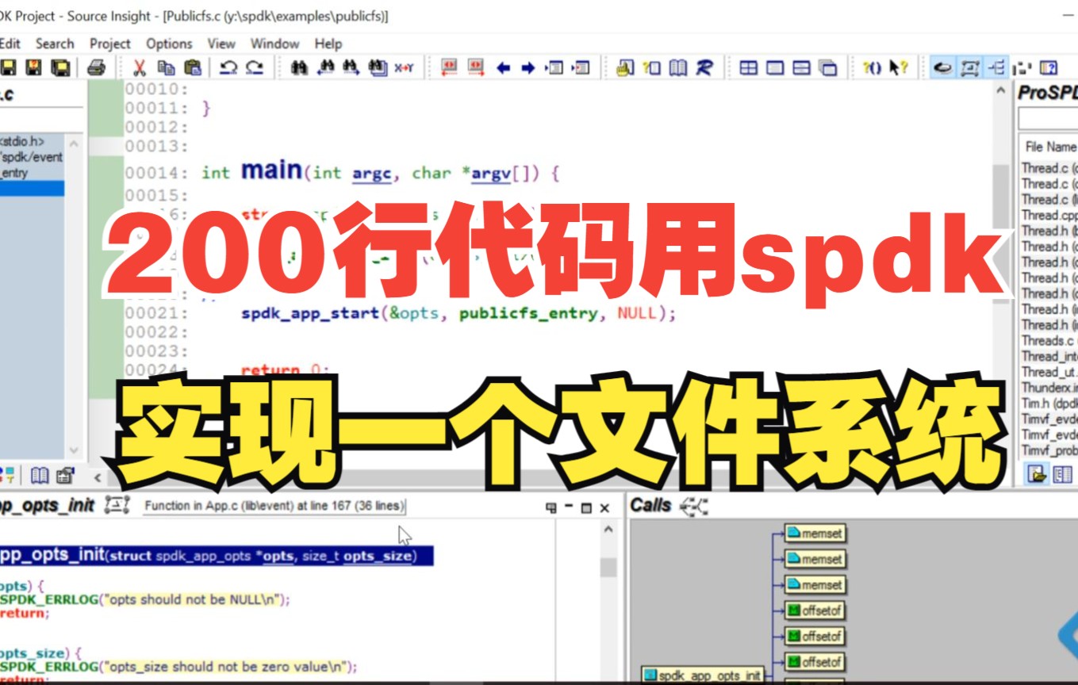Click the spdk_app_opts_init node in Calls graph
1078x685 pixels.
[x=703, y=676]
